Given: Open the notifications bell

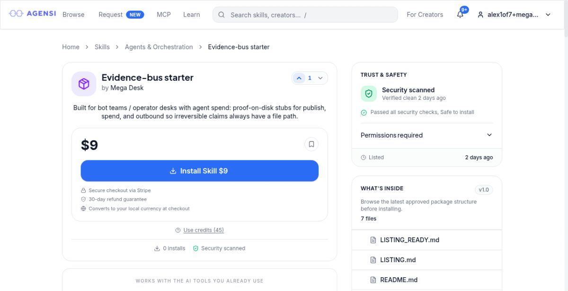Looking at the screenshot, I should point(460,15).
